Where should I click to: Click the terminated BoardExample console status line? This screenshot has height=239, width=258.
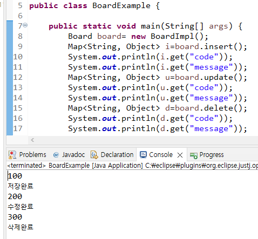(x=132, y=166)
